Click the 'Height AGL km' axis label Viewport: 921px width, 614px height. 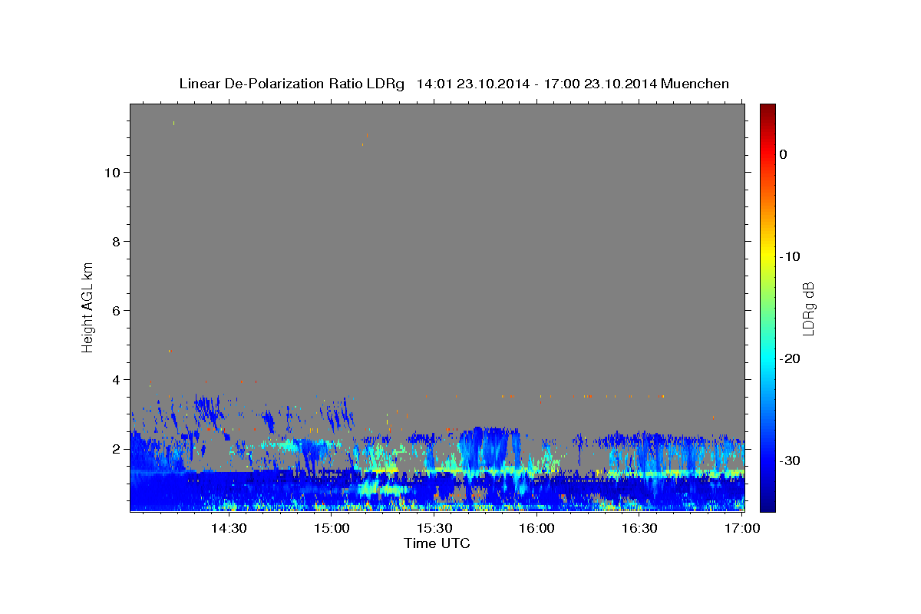pyautogui.click(x=87, y=307)
